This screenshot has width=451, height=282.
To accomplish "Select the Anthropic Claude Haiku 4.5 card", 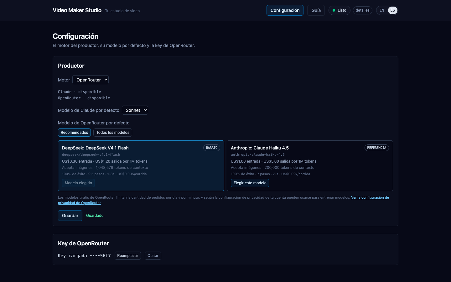I will pyautogui.click(x=310, y=166).
